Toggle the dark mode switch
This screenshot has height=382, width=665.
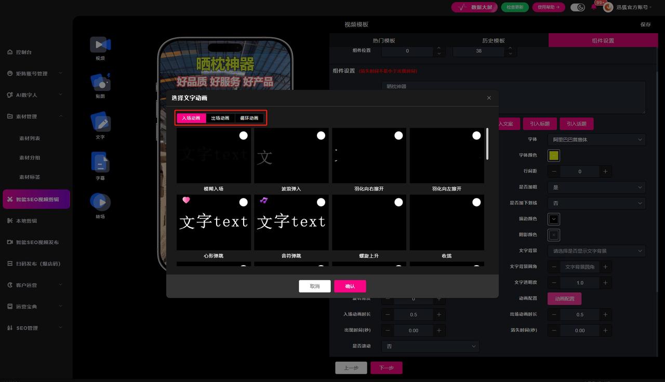click(577, 7)
